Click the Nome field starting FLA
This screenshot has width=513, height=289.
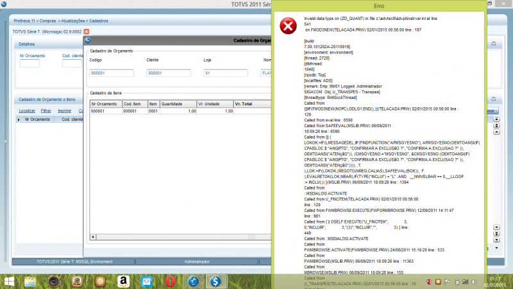pyautogui.click(x=266, y=73)
